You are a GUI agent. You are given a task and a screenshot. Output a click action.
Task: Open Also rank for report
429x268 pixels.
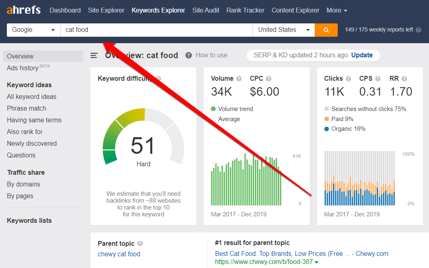(25, 132)
